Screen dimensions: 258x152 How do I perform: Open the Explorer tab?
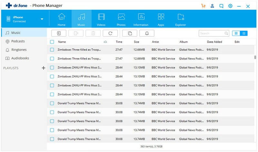(x=181, y=19)
